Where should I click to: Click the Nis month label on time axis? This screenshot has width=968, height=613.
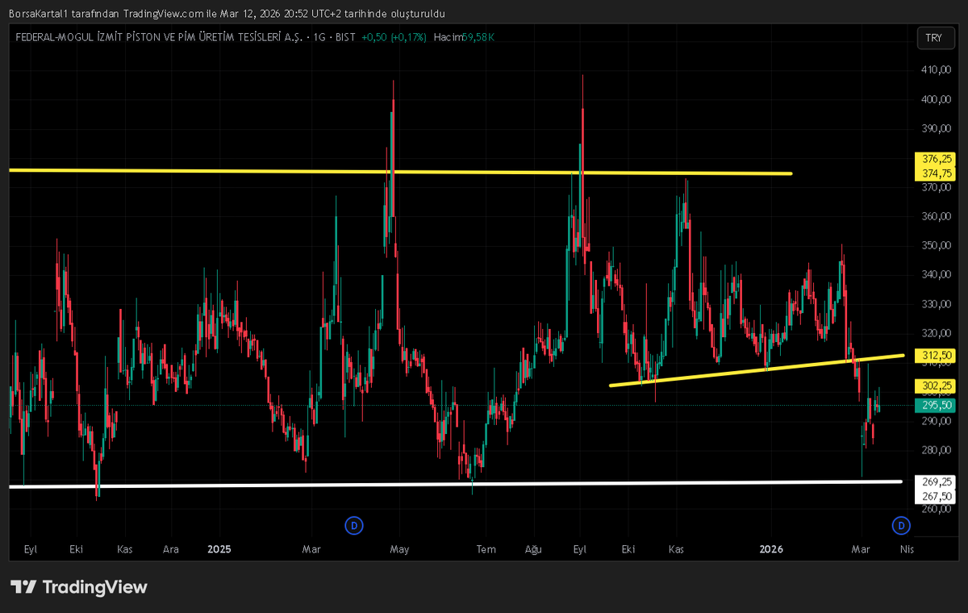(907, 549)
